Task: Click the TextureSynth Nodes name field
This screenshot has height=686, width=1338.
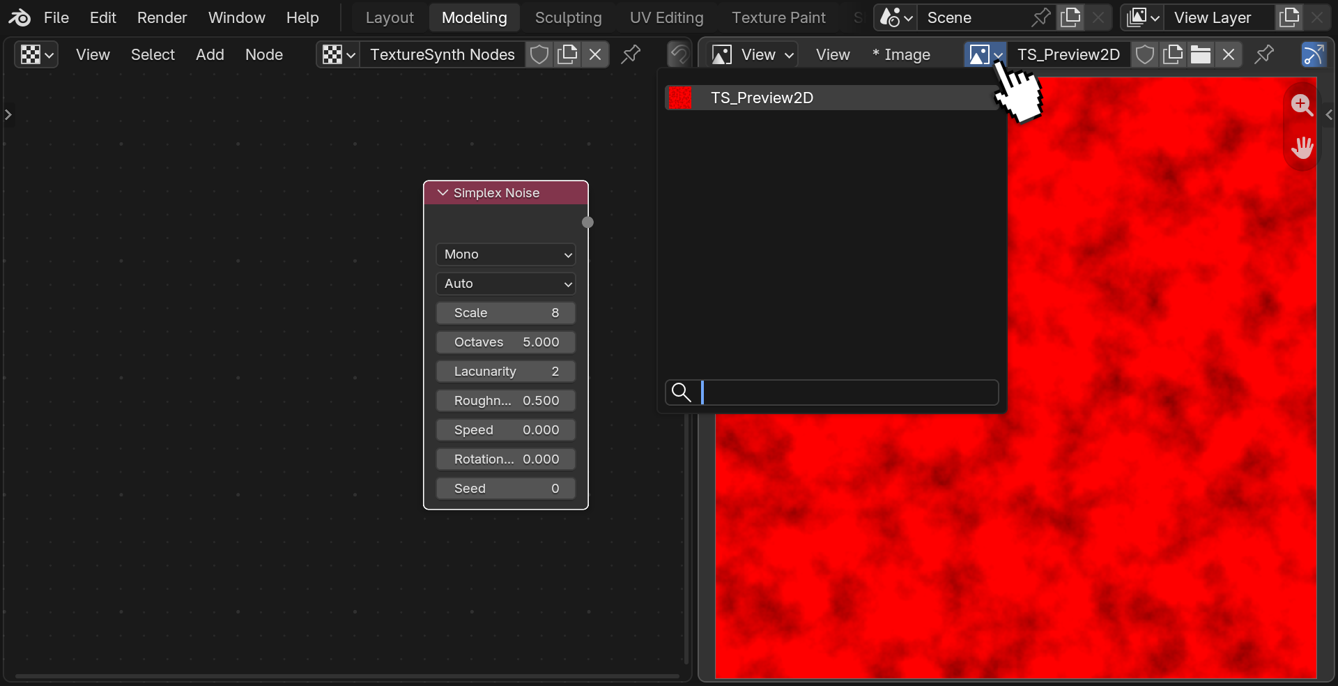Action: point(443,54)
